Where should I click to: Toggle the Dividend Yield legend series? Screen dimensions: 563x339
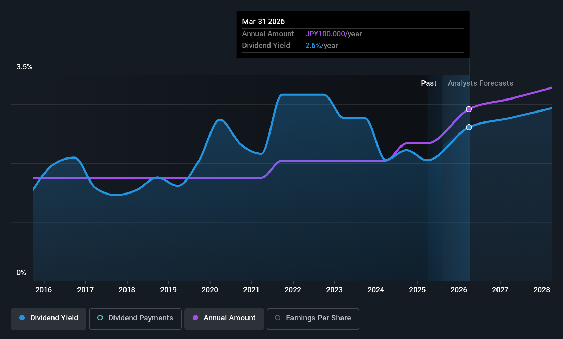49,319
